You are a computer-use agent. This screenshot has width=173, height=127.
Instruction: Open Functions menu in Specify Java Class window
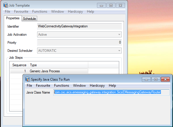pos(62,86)
